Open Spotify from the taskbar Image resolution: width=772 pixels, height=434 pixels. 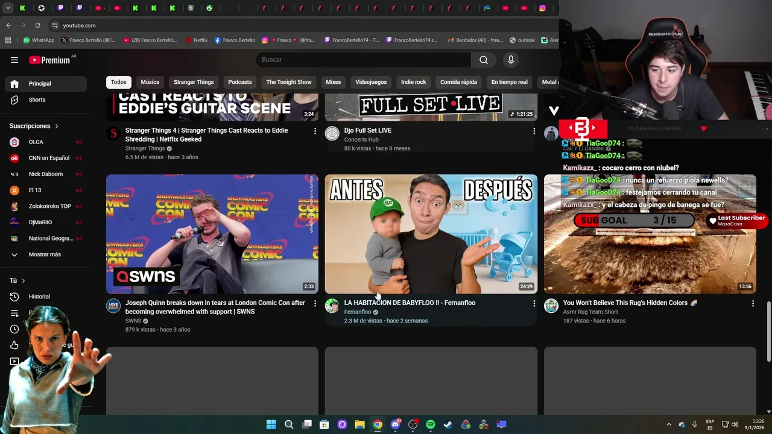(x=431, y=424)
